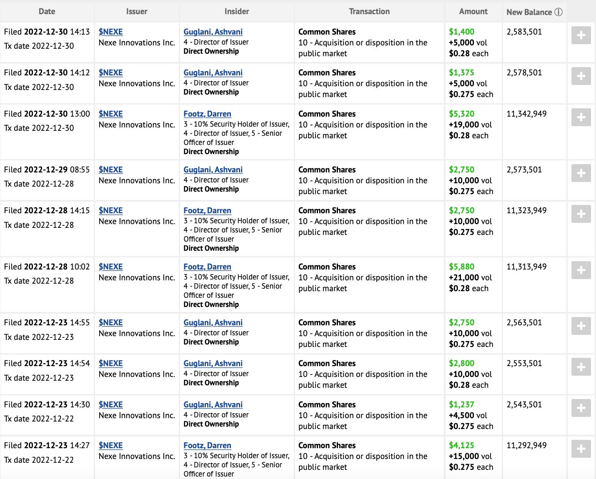Select the $5,880 amount value
Viewport: 596px width, 479px height.
point(461,267)
